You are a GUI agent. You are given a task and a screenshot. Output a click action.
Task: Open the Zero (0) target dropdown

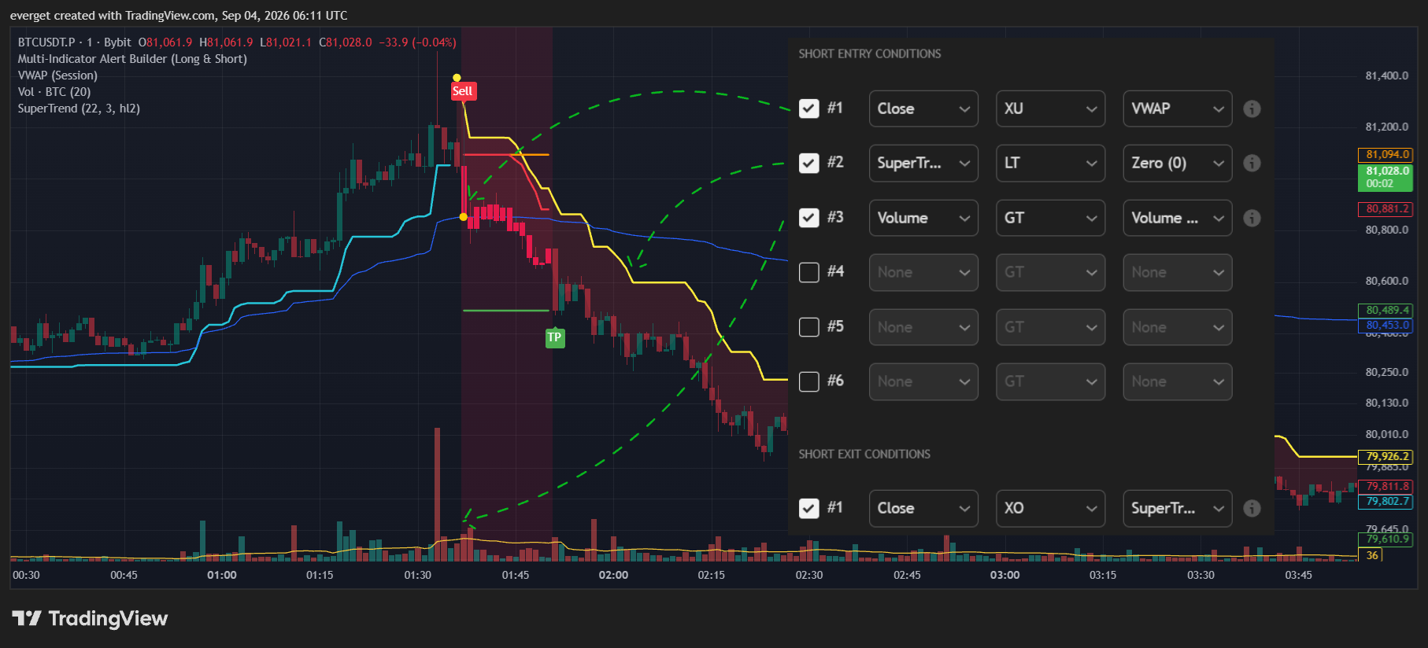coord(1178,163)
